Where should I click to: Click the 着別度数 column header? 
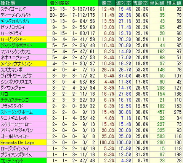click(x=72, y=3)
